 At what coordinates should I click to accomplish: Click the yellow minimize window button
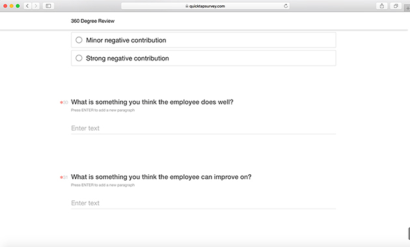point(12,6)
